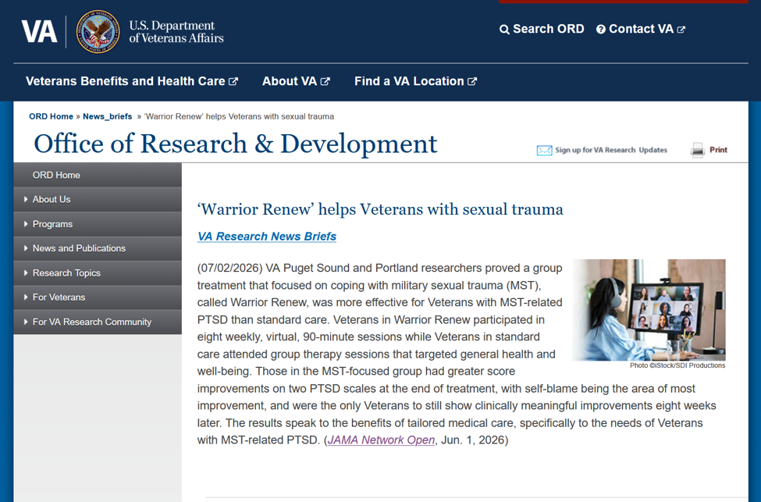Click the article date (07/02/2026)
The height and width of the screenshot is (502, 761).
tap(230, 268)
